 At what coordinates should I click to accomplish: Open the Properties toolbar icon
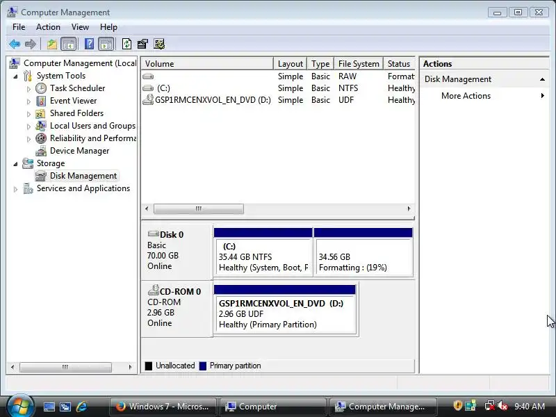142,44
